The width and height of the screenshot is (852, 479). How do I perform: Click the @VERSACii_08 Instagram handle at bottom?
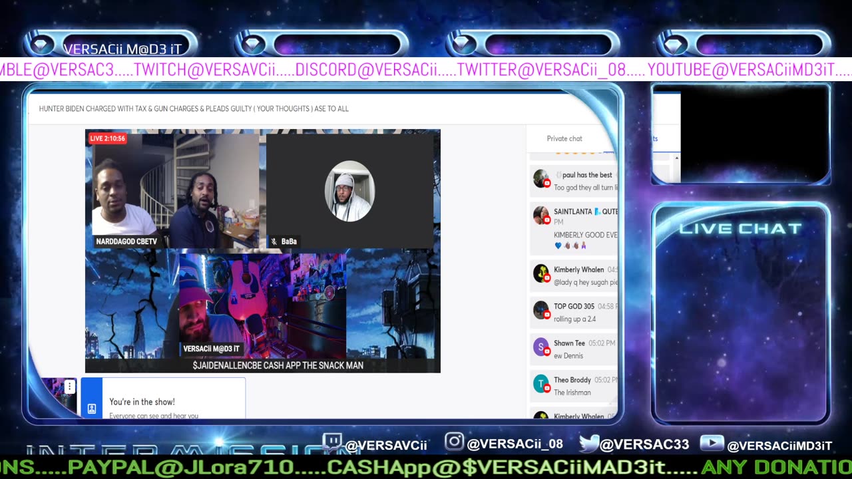coord(515,444)
